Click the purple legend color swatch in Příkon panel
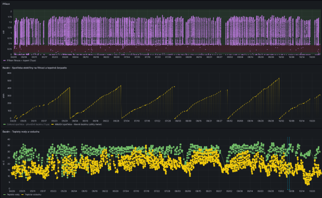 coord(4,60)
